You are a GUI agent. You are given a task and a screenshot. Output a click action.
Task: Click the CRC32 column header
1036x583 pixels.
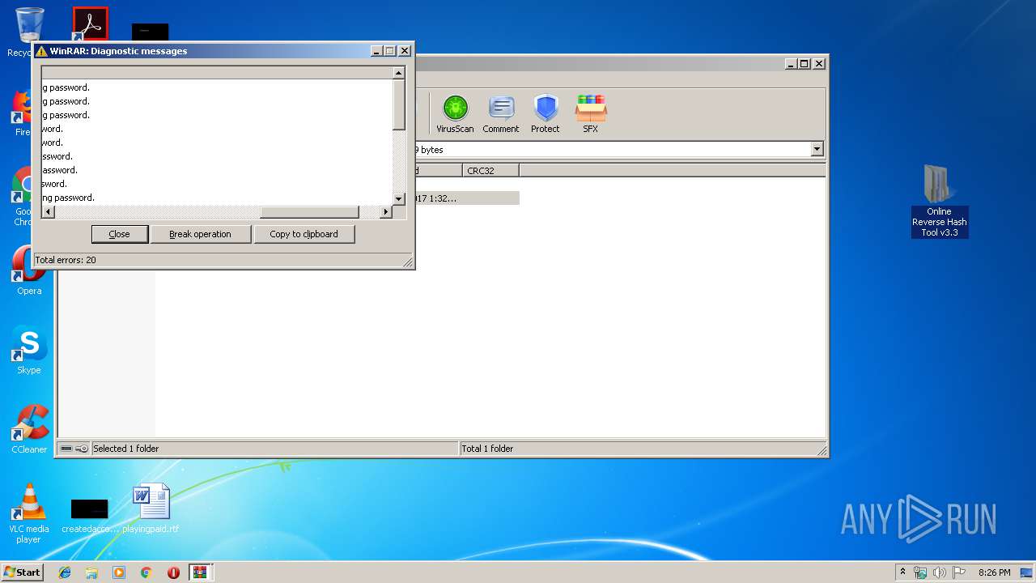pos(491,171)
